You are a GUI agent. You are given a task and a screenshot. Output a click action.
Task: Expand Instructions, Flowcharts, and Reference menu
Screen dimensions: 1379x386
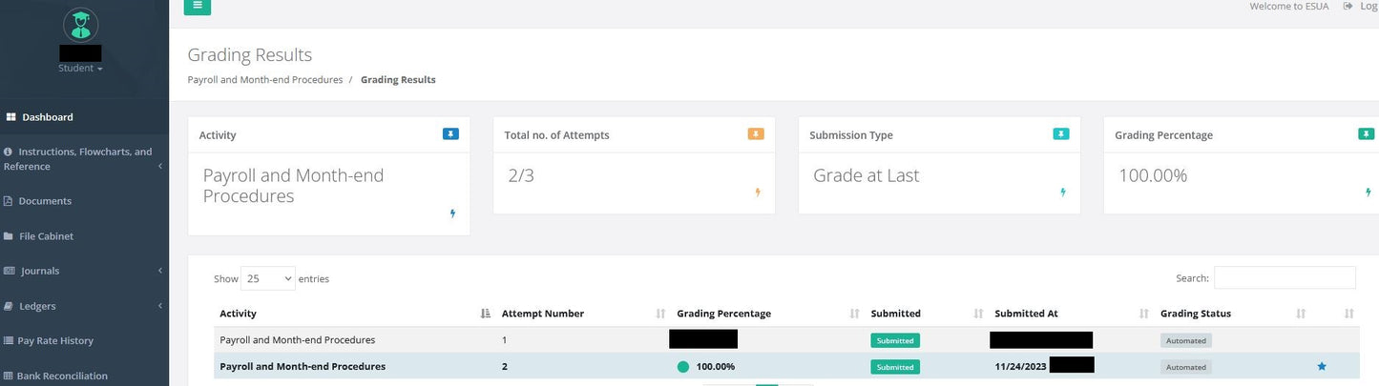81,159
